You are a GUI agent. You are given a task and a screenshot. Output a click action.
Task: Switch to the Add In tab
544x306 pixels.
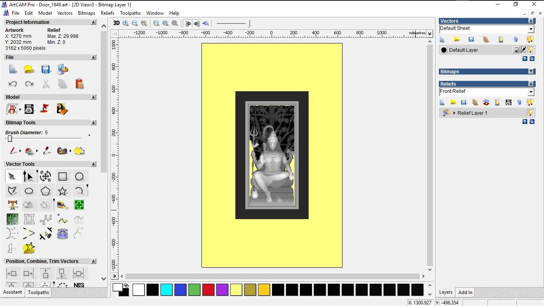coord(465,292)
